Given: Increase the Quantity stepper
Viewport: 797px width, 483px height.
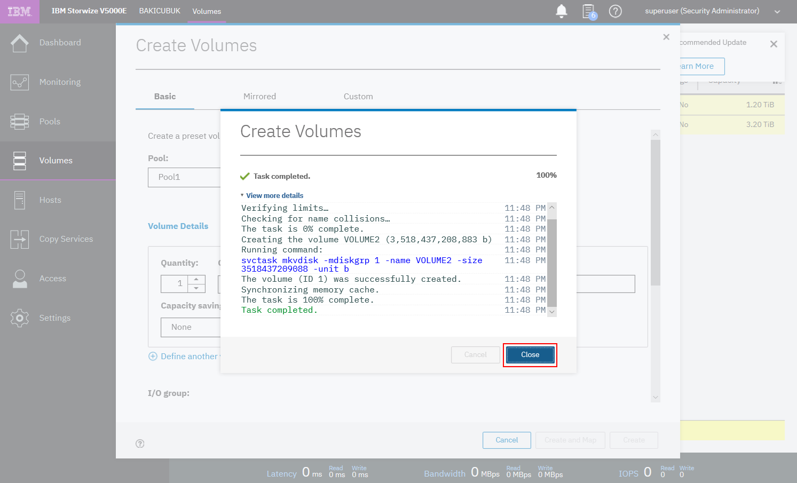Looking at the screenshot, I should (x=196, y=279).
